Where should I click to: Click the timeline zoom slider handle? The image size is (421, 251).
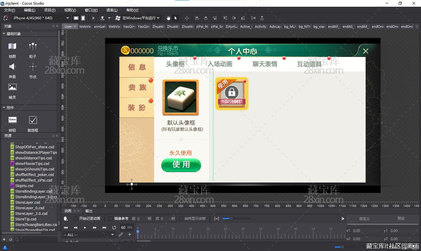(x=231, y=219)
